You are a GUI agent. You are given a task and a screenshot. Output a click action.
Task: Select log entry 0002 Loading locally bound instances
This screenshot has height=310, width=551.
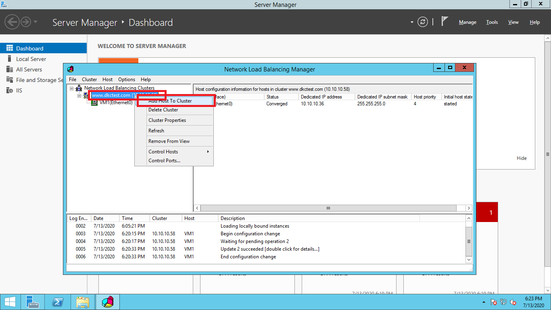266,226
